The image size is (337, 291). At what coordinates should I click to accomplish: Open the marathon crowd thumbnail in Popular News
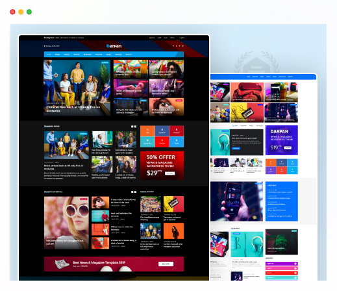pyautogui.click(x=151, y=204)
